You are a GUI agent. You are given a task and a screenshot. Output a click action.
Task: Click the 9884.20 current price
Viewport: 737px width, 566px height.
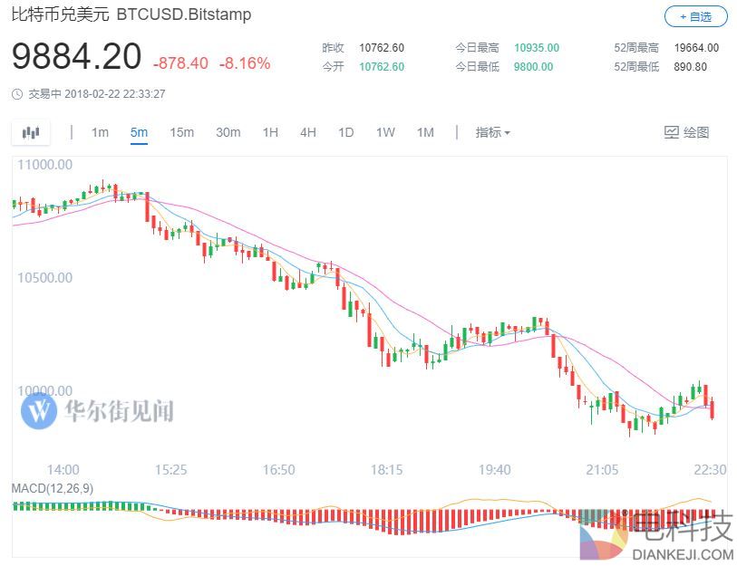pos(77,58)
